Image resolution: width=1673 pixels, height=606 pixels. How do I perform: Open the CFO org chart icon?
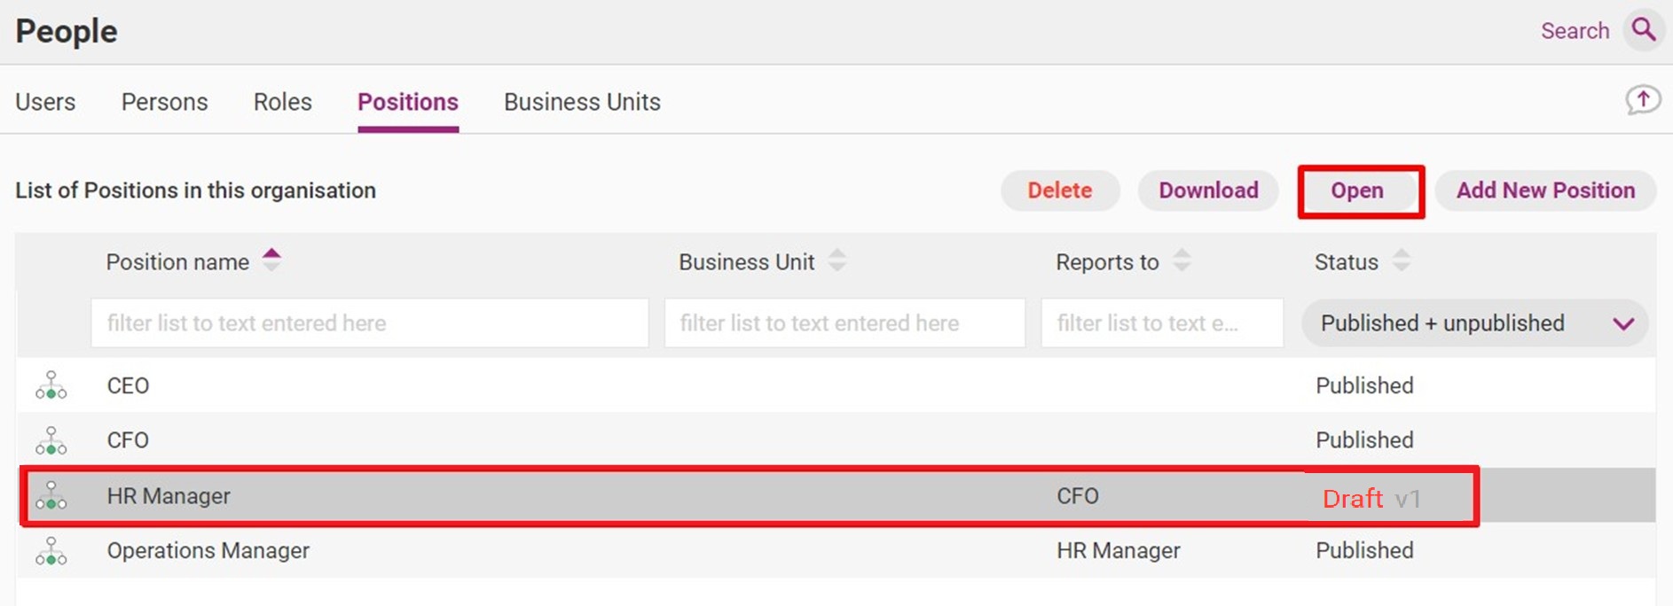[51, 440]
